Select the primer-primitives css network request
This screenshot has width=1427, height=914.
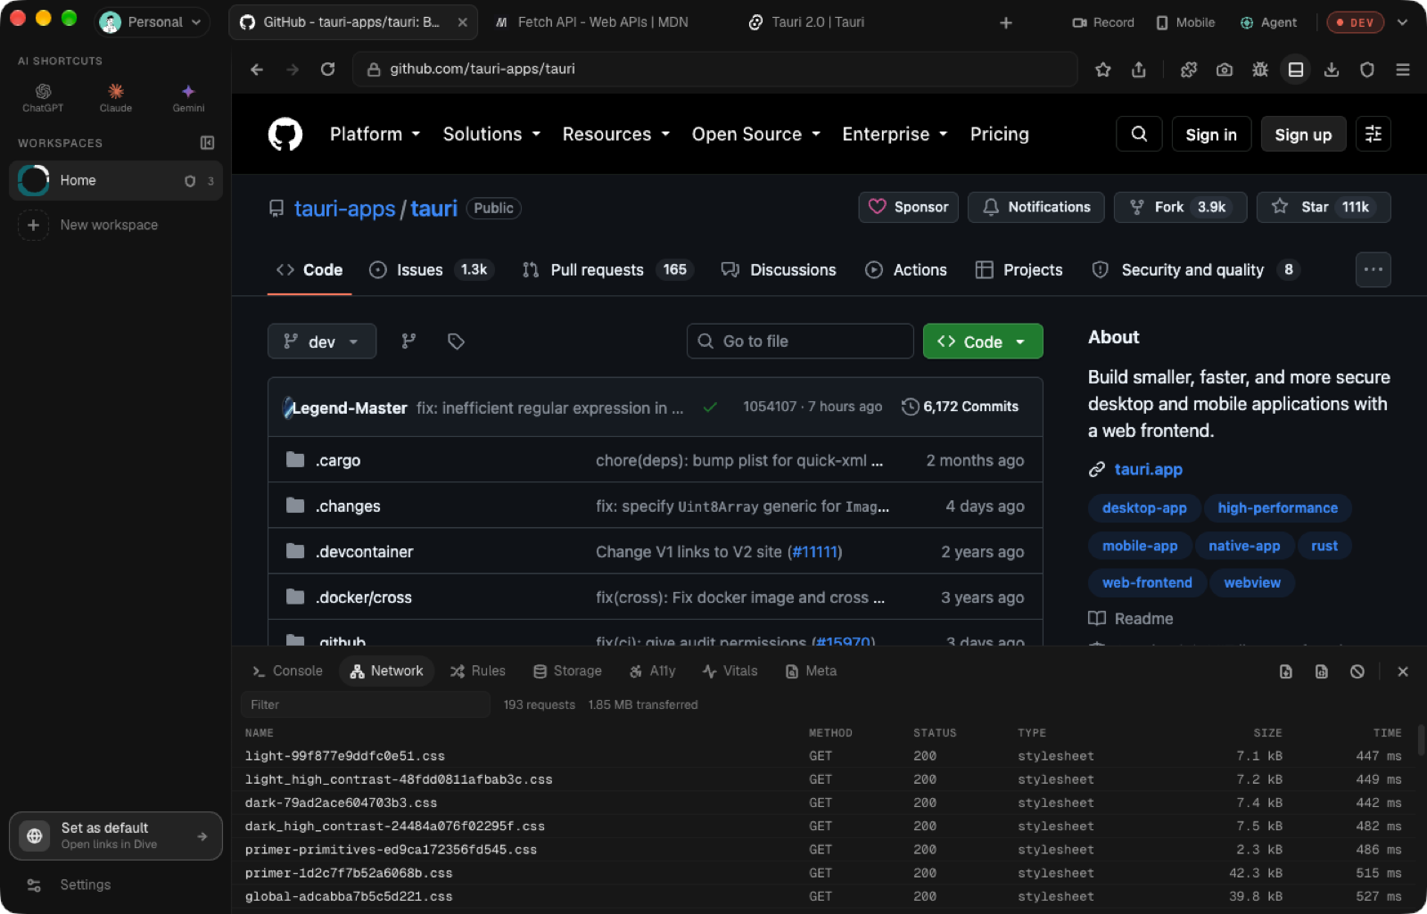click(x=822, y=850)
